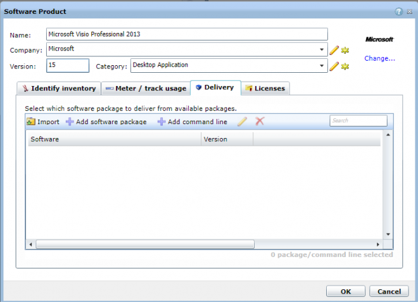This screenshot has height=302, width=418.
Task: Click Add software package
Action: tap(106, 122)
